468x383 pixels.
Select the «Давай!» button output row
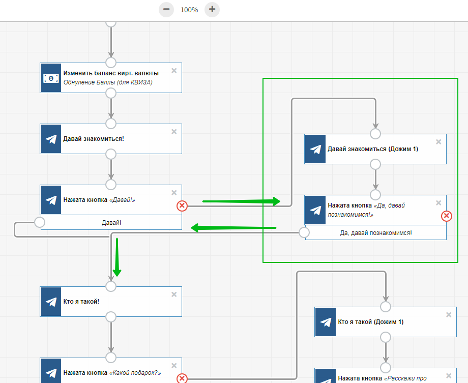[111, 222]
